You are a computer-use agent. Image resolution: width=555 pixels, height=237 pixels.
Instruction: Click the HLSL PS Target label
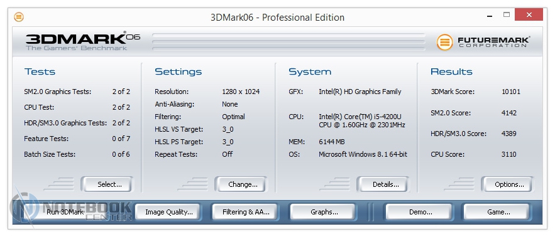(179, 142)
